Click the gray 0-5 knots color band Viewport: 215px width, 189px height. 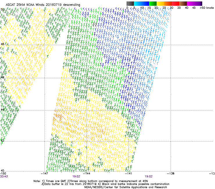[130, 3]
